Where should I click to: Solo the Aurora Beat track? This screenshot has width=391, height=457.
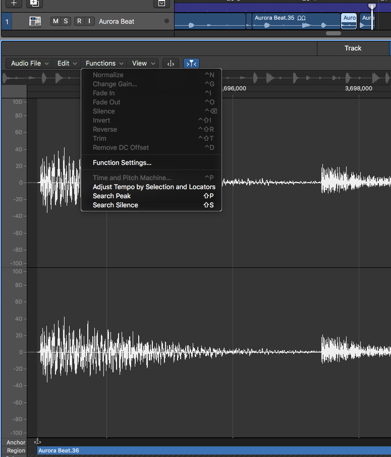pos(66,21)
